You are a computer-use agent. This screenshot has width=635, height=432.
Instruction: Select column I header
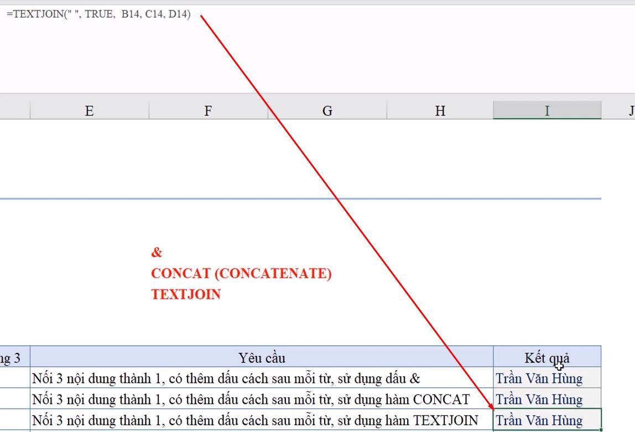point(547,110)
